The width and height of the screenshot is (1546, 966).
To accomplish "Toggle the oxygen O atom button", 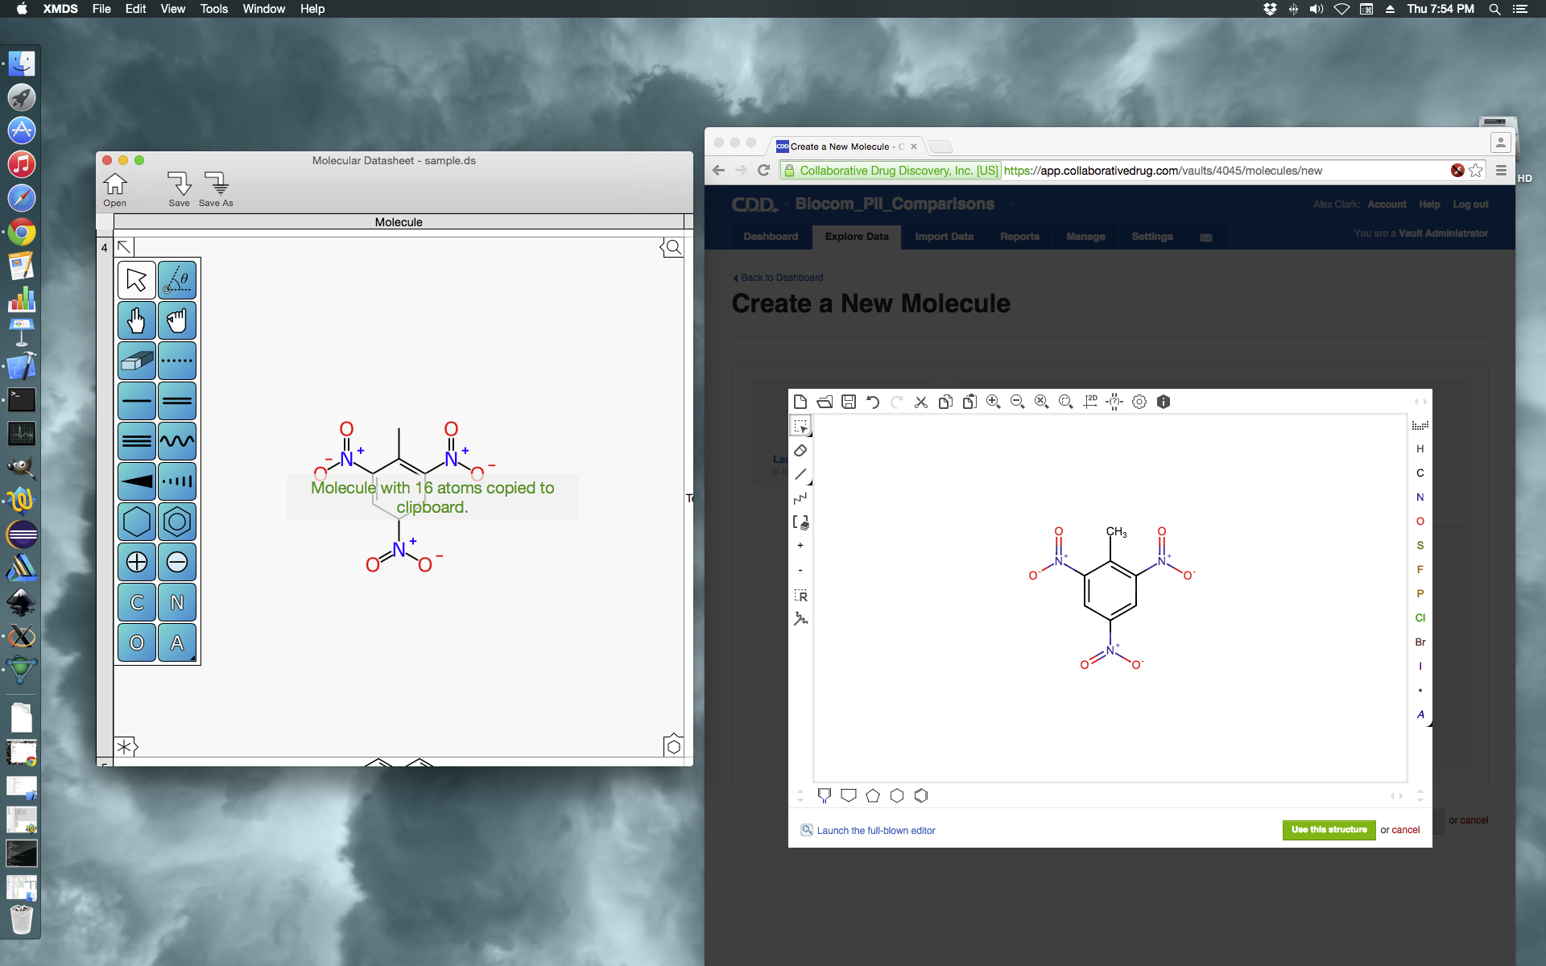I will pos(136,642).
